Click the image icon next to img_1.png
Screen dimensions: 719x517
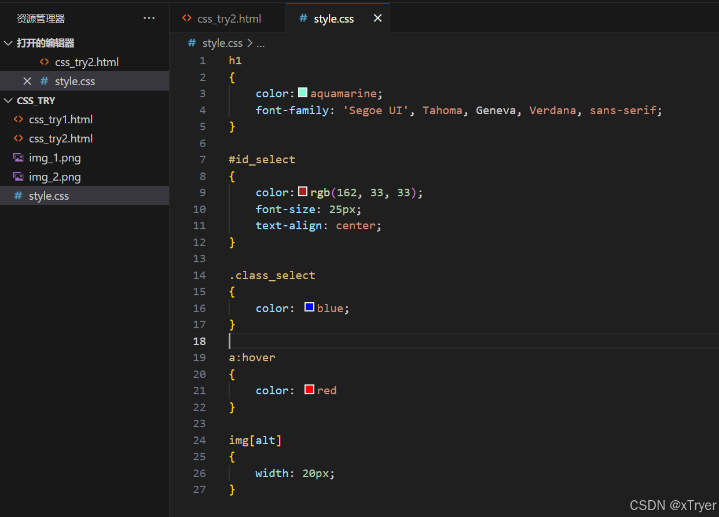19,157
